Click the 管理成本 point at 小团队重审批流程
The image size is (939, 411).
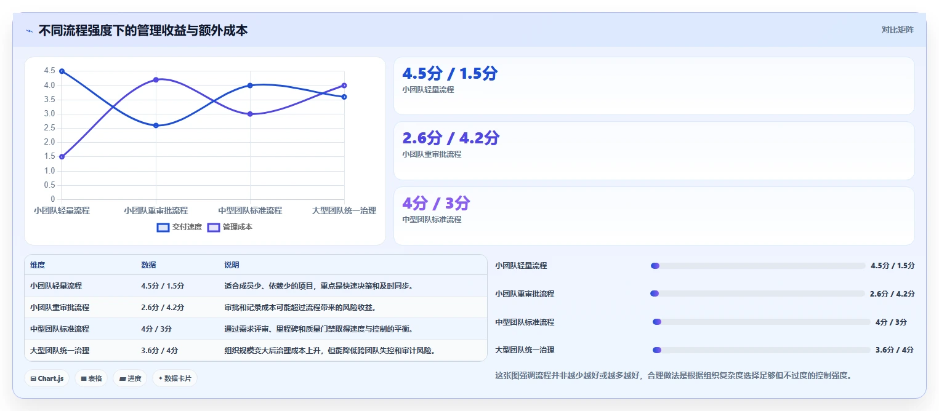tap(156, 80)
